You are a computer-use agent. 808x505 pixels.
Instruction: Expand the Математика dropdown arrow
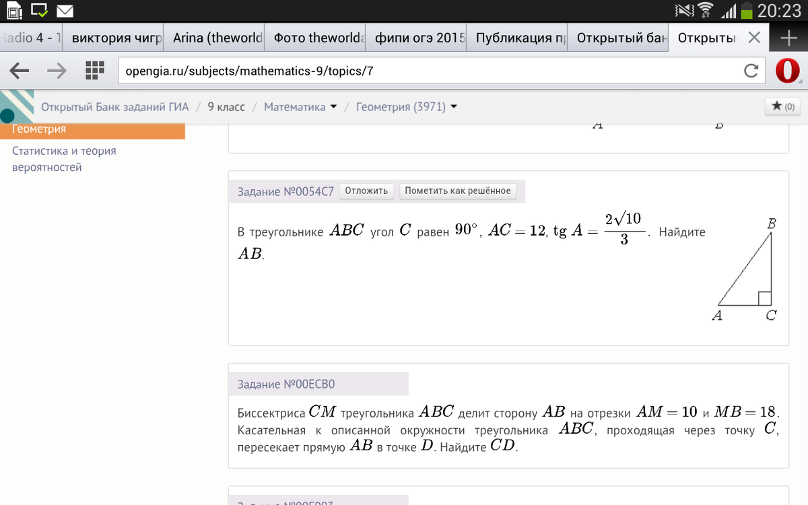[333, 107]
